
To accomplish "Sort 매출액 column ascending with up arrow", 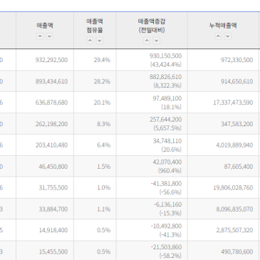I will tap(40, 36).
